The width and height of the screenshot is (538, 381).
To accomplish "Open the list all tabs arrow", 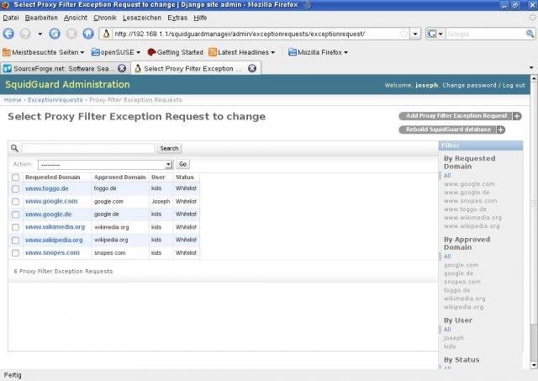I will (x=531, y=67).
